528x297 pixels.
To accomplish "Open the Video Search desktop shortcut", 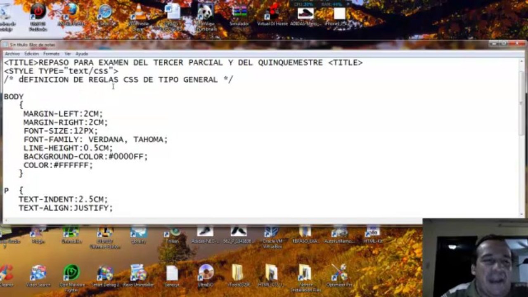I will [38, 276].
